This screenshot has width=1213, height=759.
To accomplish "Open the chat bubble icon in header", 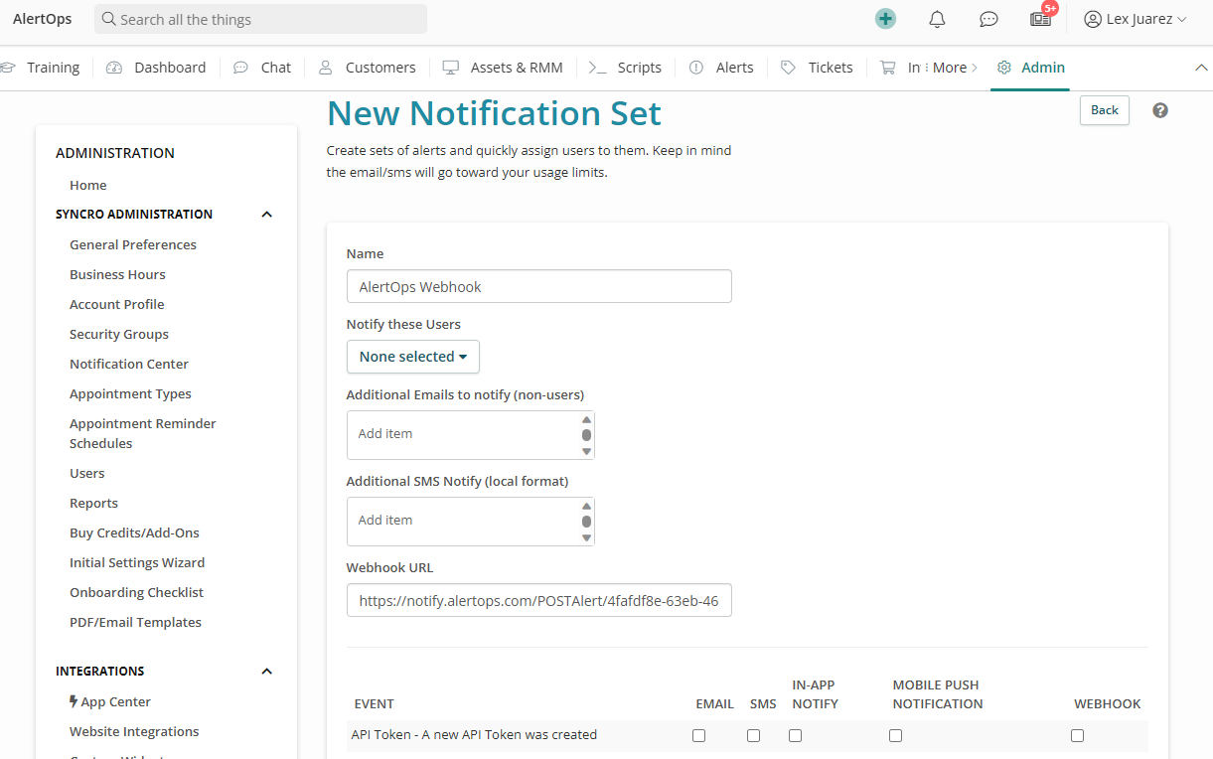I will 988,19.
